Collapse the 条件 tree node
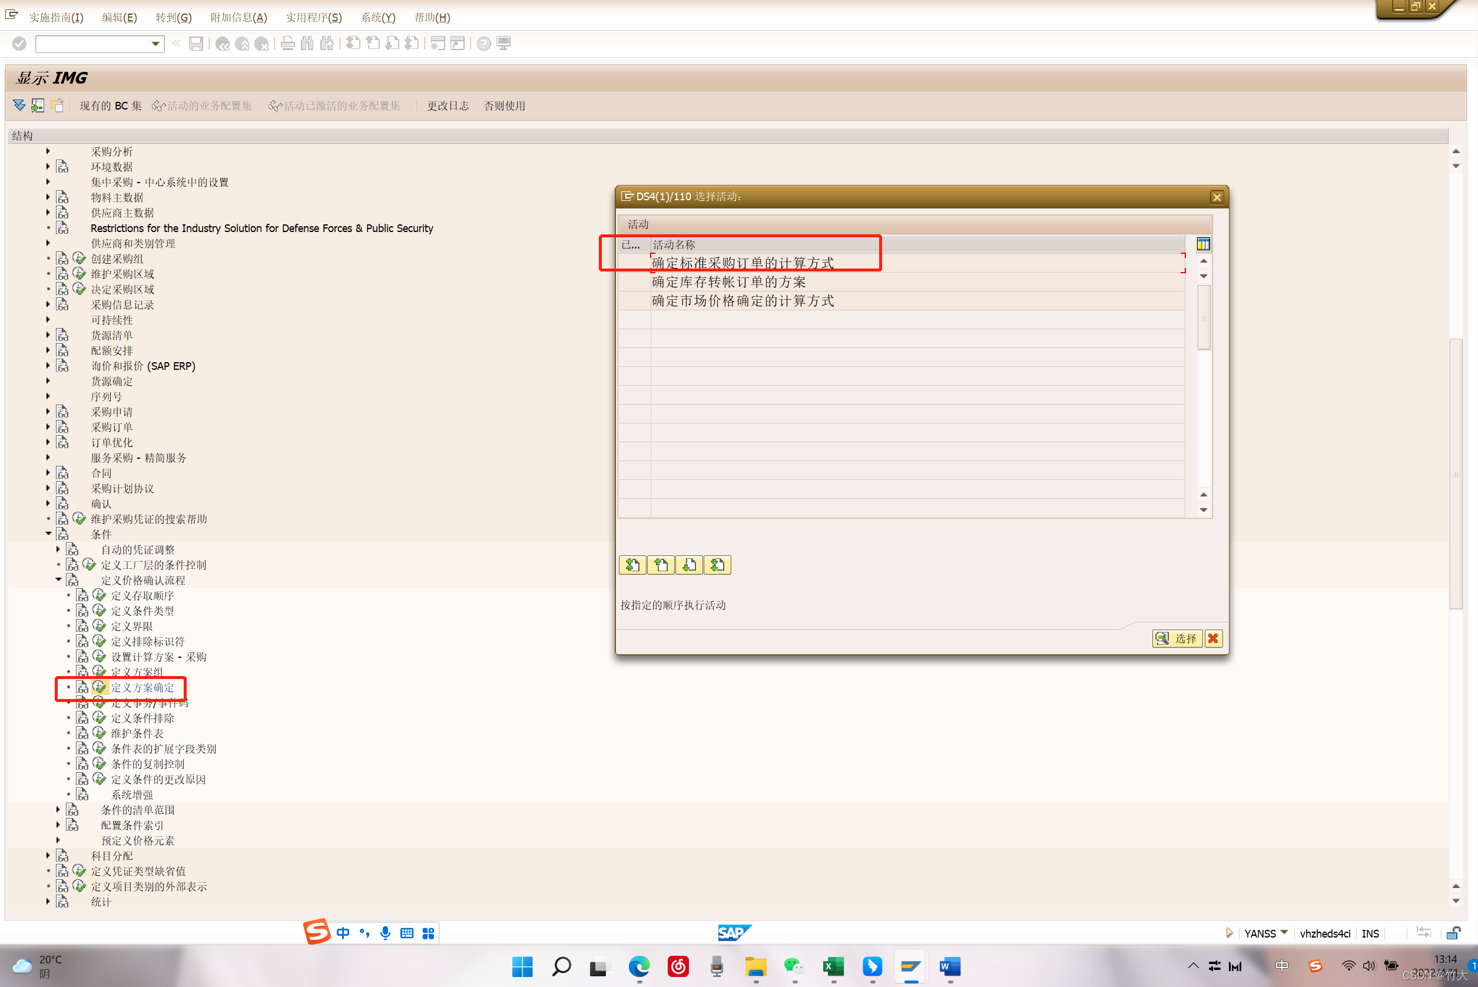This screenshot has height=987, width=1478. tap(48, 534)
